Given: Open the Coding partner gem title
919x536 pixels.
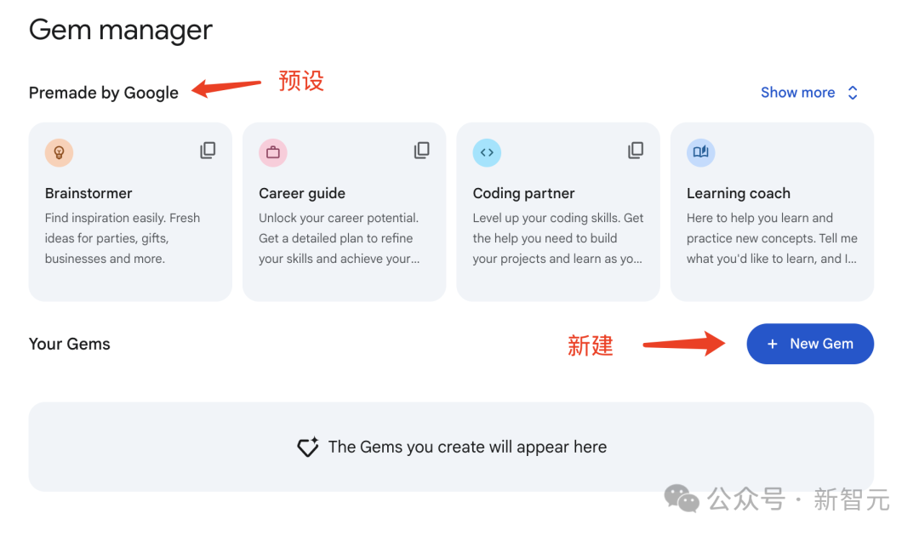Looking at the screenshot, I should pyautogui.click(x=523, y=193).
